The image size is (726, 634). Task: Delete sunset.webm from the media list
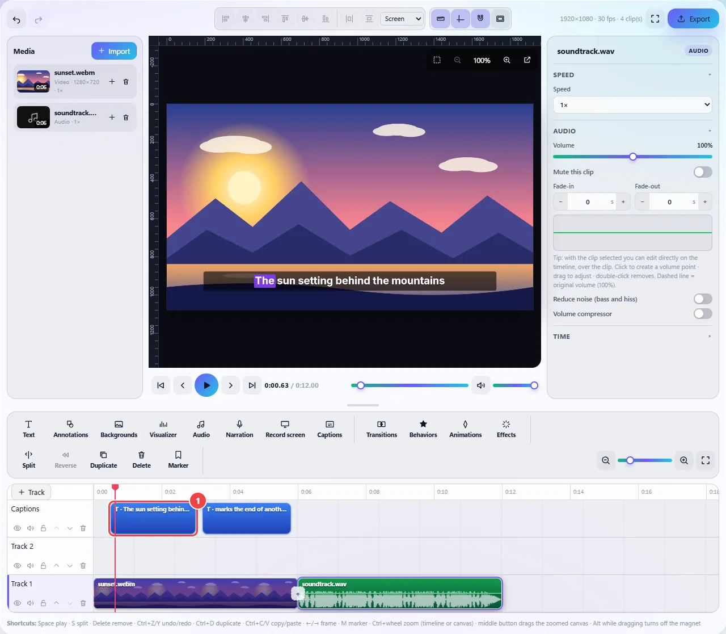(126, 82)
